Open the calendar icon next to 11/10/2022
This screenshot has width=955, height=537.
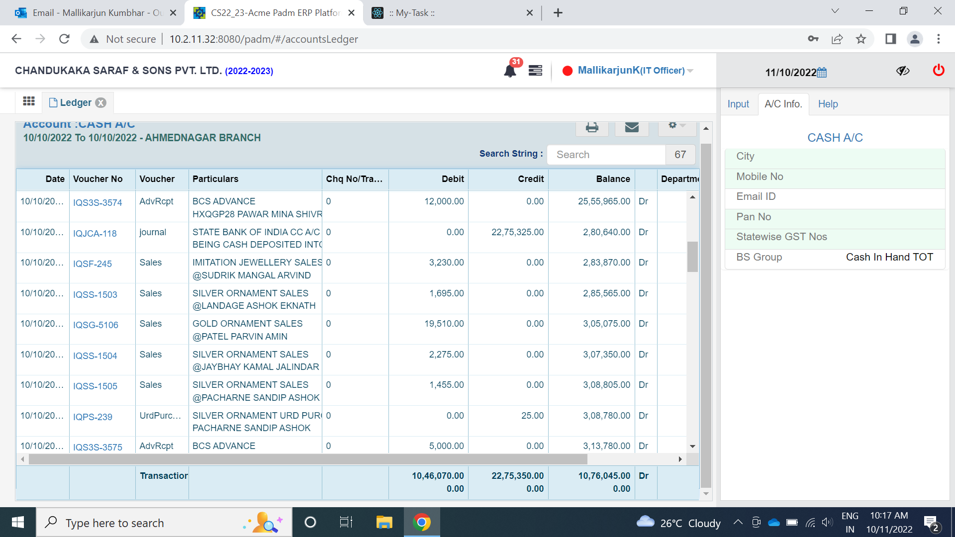(x=822, y=73)
